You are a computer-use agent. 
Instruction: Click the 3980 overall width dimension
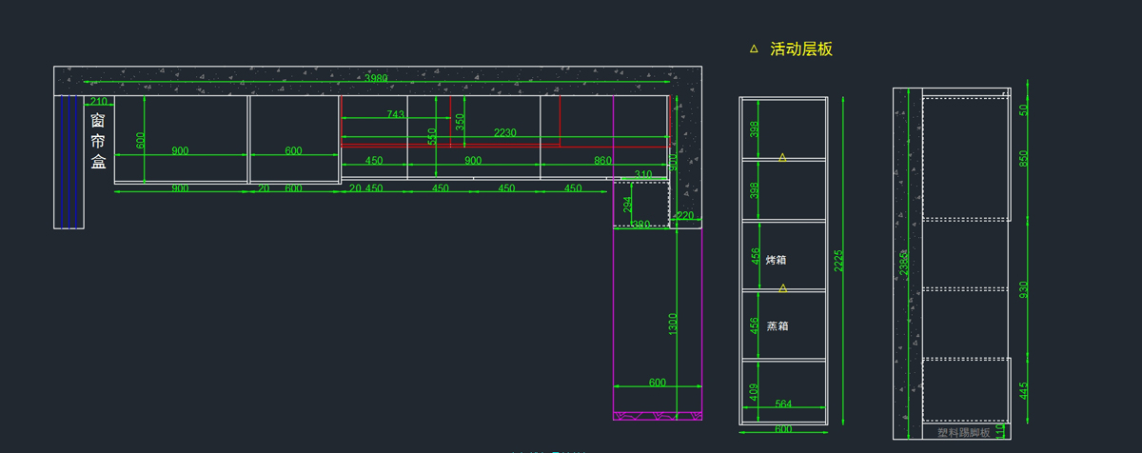tap(376, 79)
